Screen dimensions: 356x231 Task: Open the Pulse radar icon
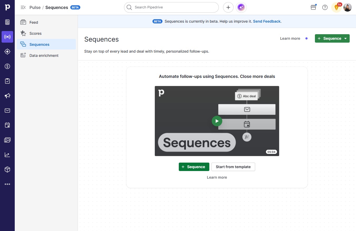(7, 37)
